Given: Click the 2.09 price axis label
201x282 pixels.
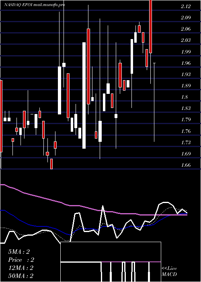Looking at the screenshot, I should tap(186, 18).
